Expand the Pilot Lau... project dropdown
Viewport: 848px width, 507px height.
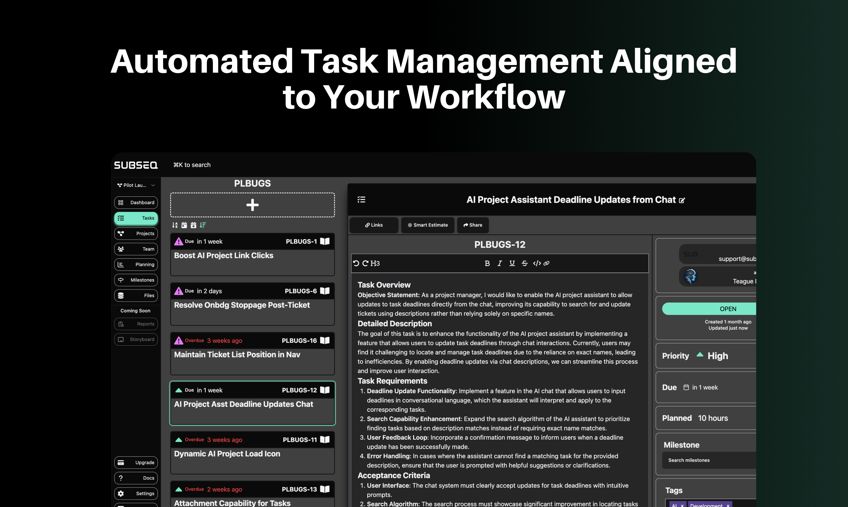(x=136, y=185)
